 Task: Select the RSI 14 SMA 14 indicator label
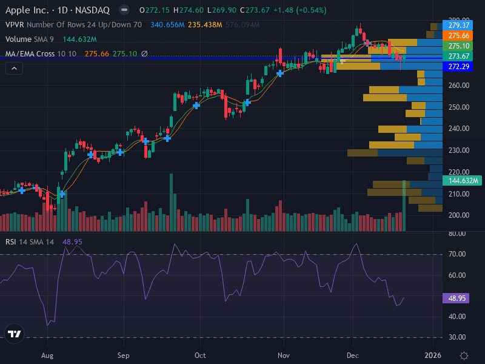[29, 241]
